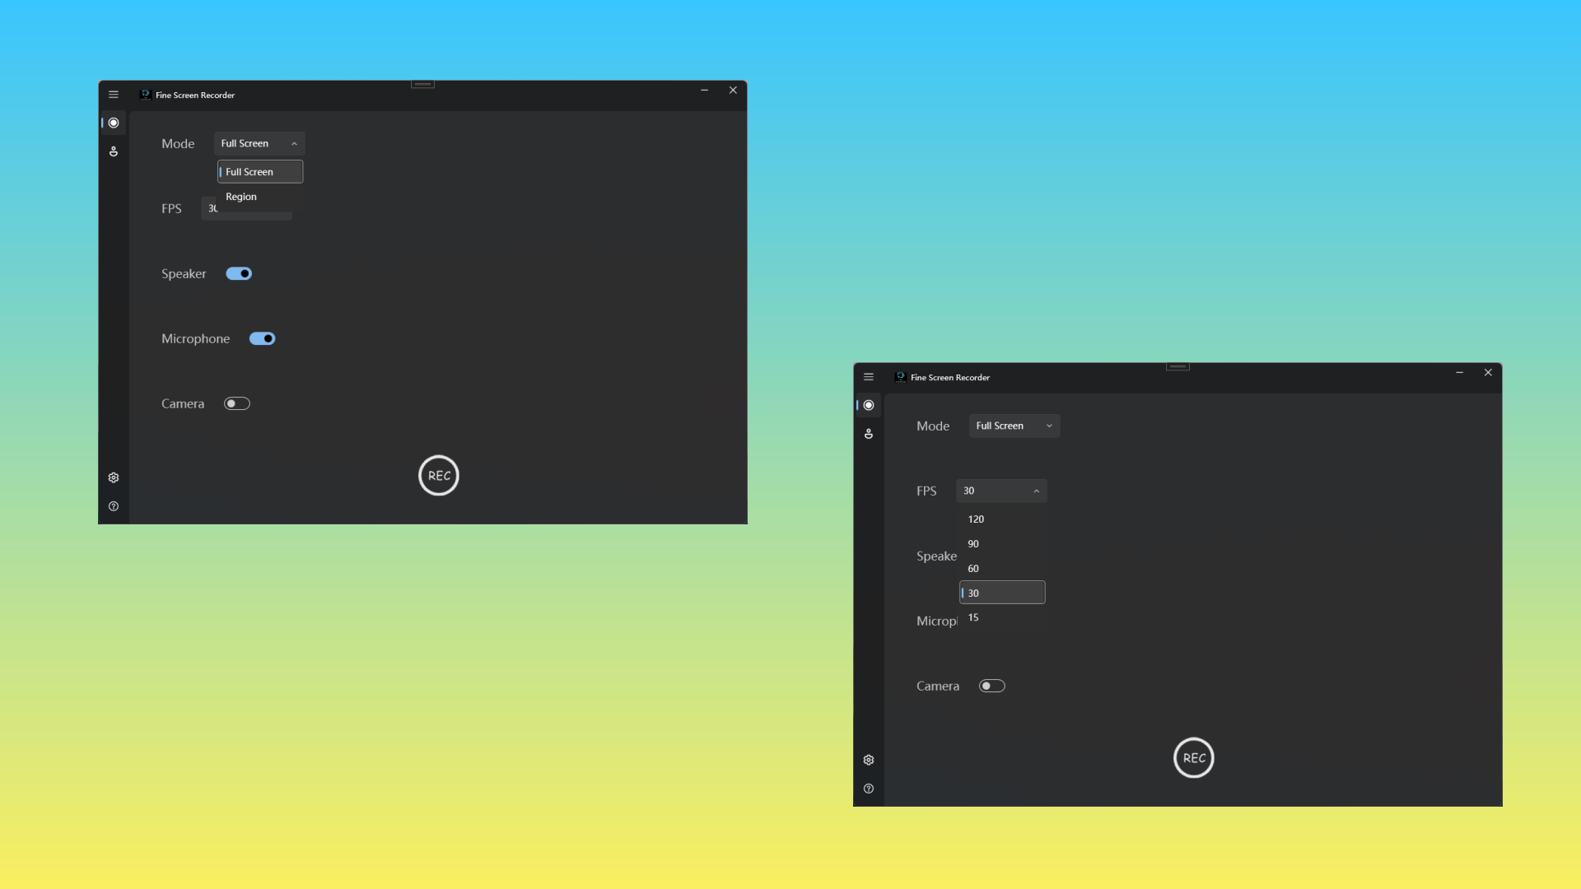Image resolution: width=1581 pixels, height=889 pixels.
Task: Click the profile icon in left sidebar
Action: pos(114,151)
